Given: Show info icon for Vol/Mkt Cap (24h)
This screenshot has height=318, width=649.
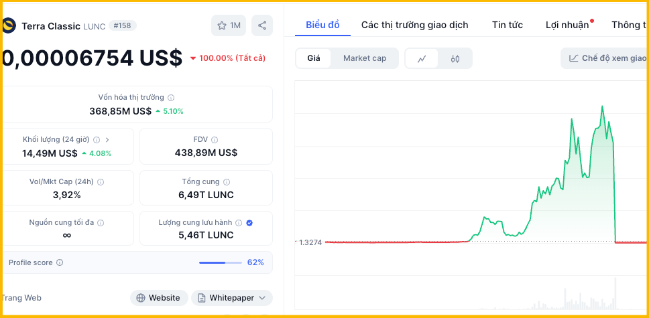Looking at the screenshot, I should [x=101, y=181].
